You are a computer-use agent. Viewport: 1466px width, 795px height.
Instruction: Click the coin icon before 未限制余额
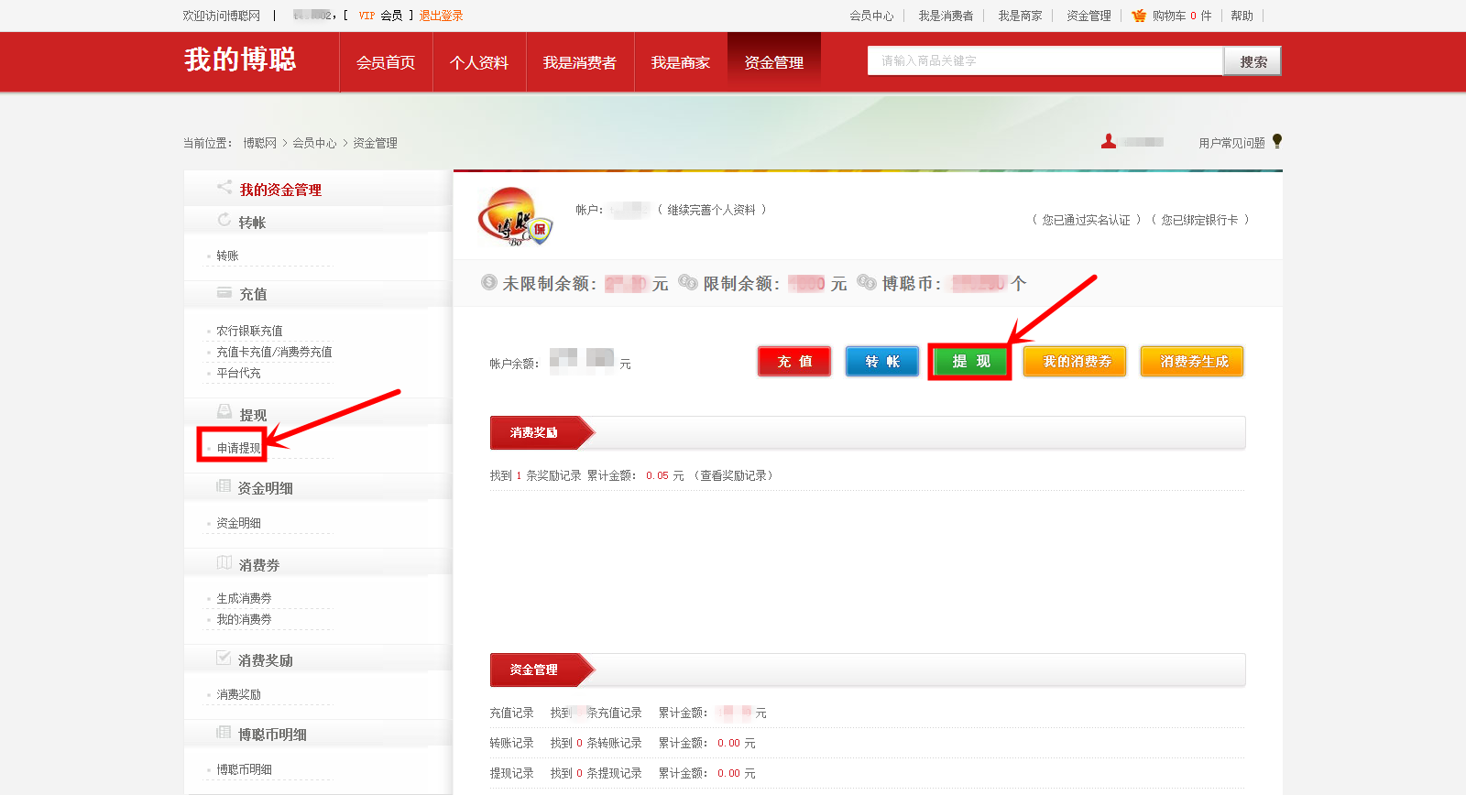[x=489, y=282]
